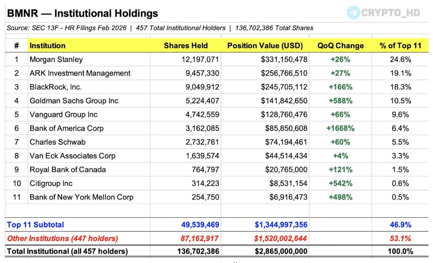Click the Position Value (USD) header
The height and width of the screenshot is (263, 433).
coord(265,46)
